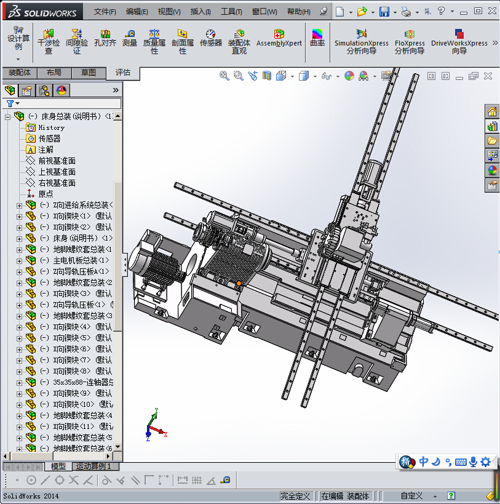Toggle the IME Chinese/English mode button
This screenshot has height=504, width=500.
coord(424,462)
